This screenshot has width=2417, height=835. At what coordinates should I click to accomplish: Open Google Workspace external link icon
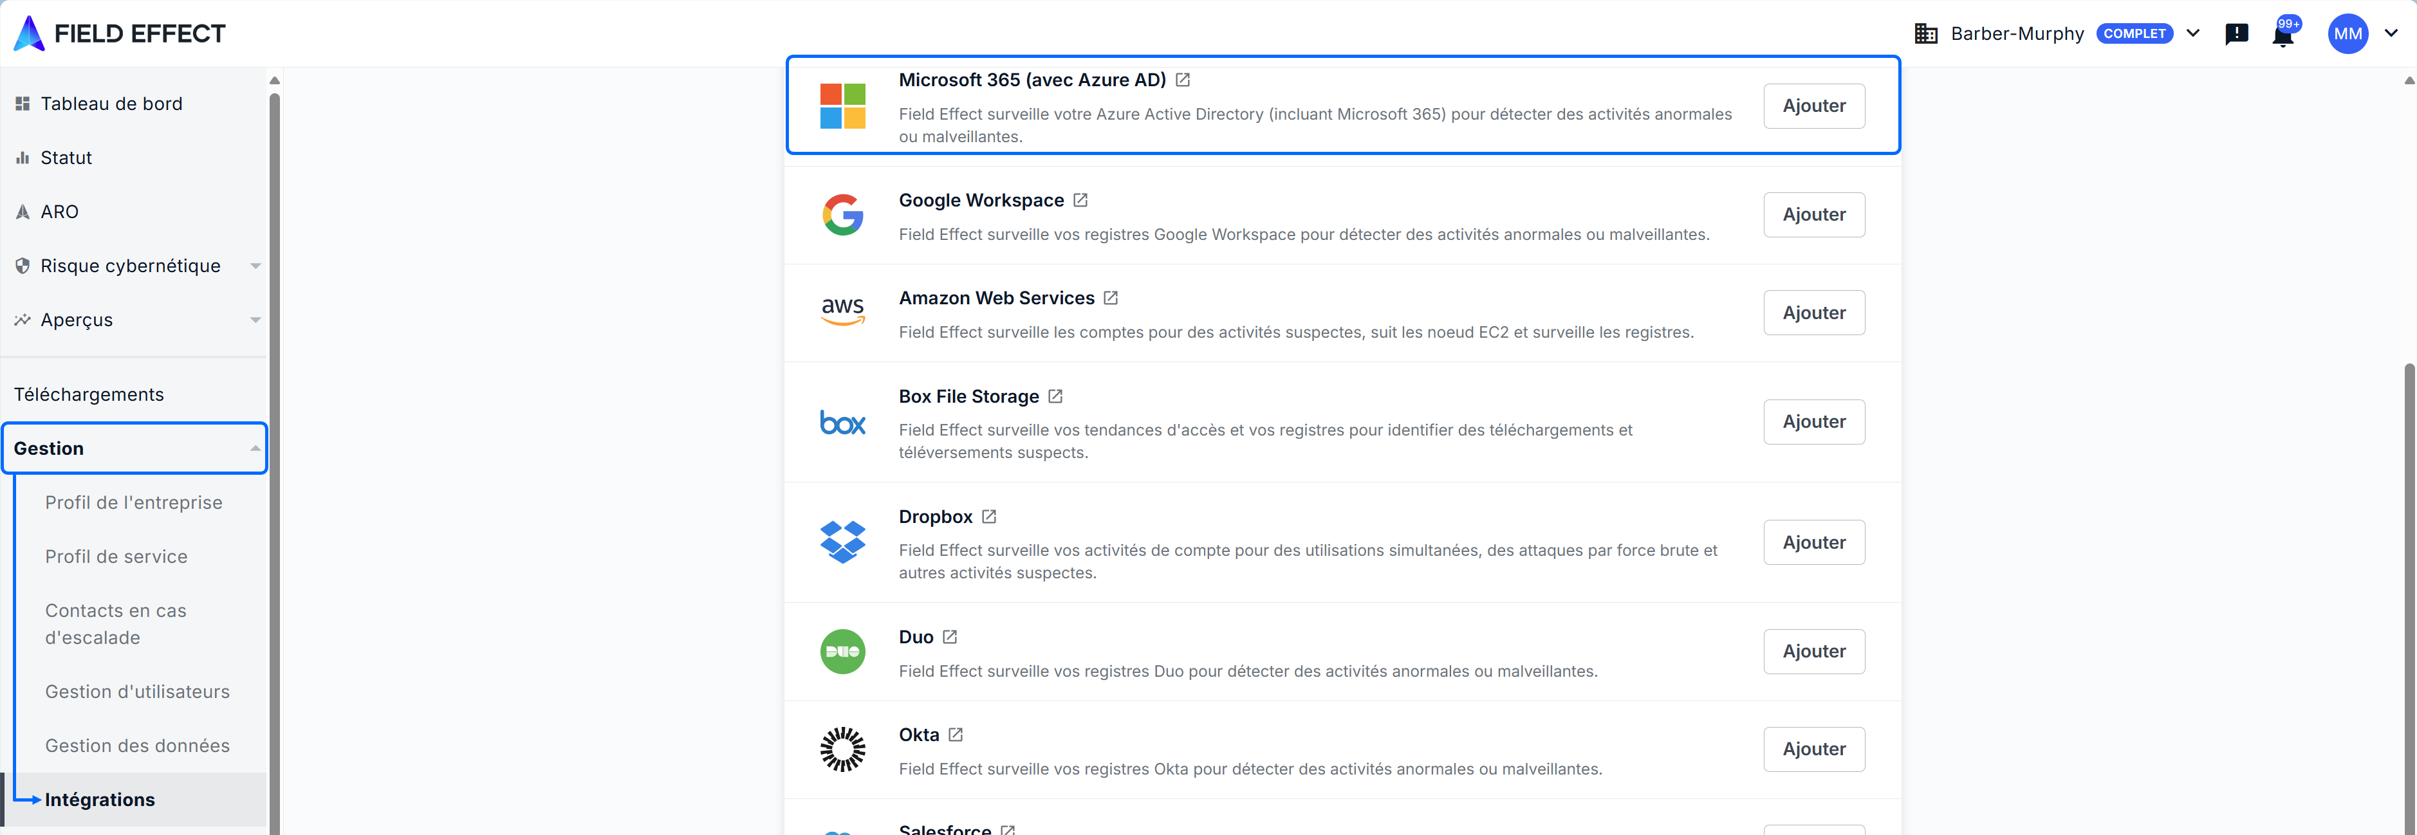pos(1080,201)
